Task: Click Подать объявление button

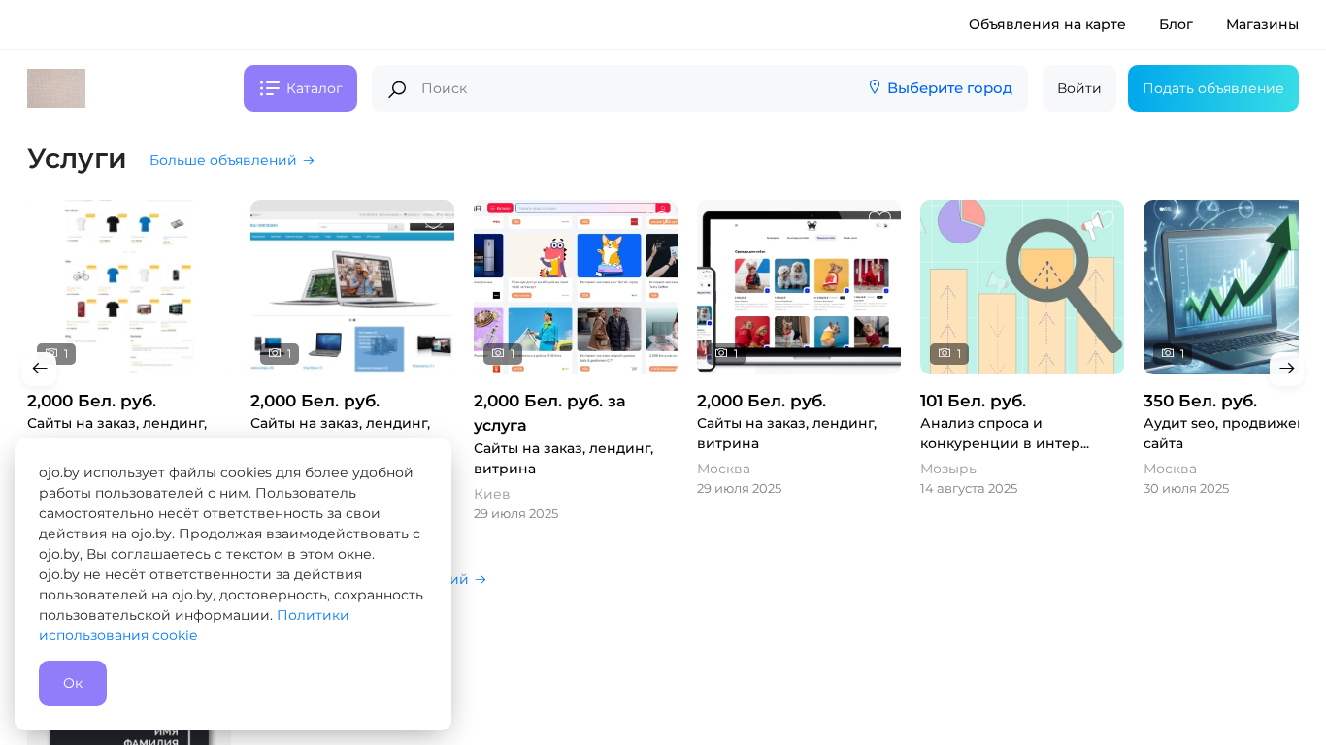Action: tap(1213, 88)
